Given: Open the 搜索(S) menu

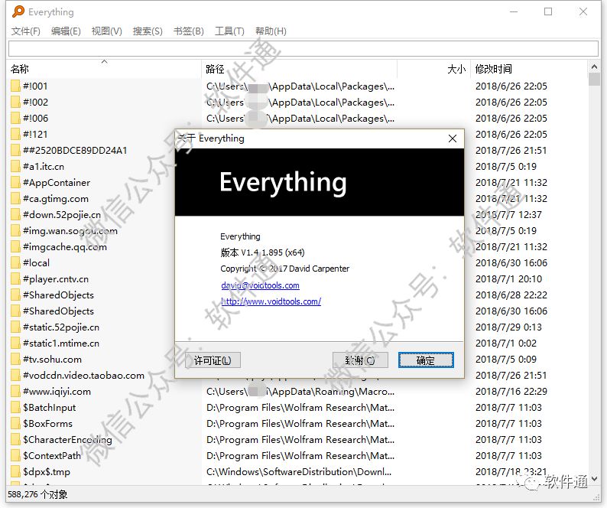Looking at the screenshot, I should [148, 31].
